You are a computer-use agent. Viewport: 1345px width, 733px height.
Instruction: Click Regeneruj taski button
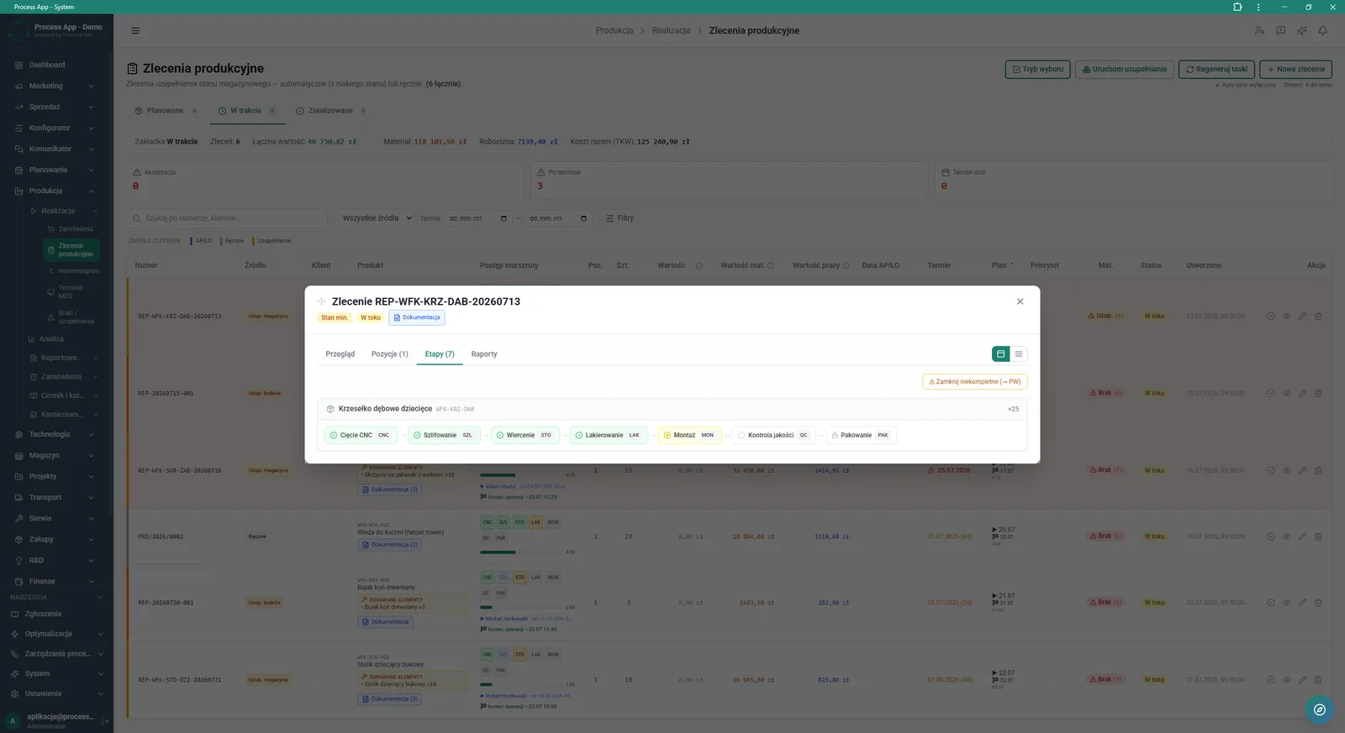[1216, 69]
